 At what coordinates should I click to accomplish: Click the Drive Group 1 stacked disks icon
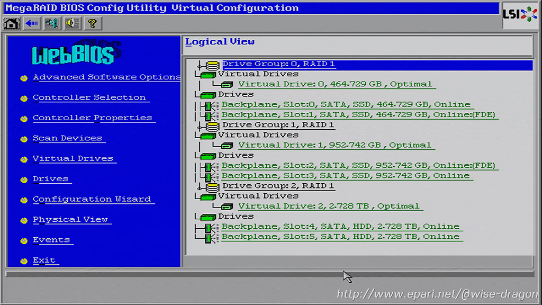coord(213,126)
